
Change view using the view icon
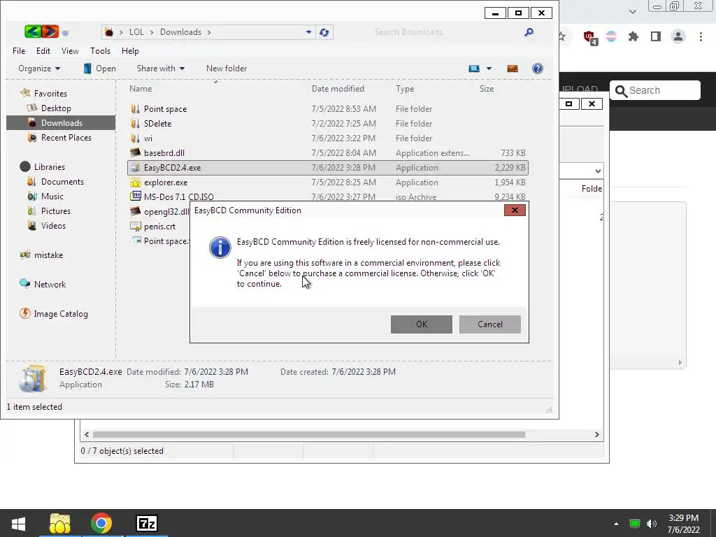[x=474, y=69]
